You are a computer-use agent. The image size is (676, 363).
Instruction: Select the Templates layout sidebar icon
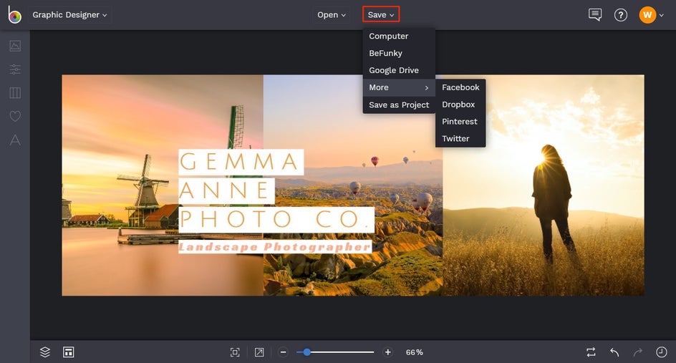(x=15, y=93)
